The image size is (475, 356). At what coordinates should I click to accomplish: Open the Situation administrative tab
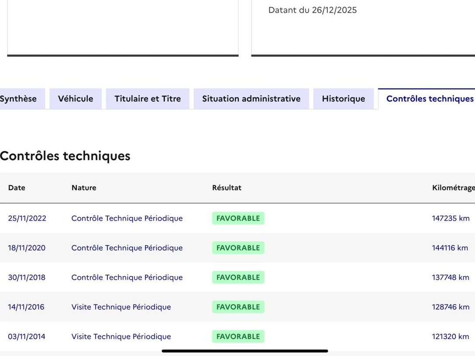(x=251, y=99)
